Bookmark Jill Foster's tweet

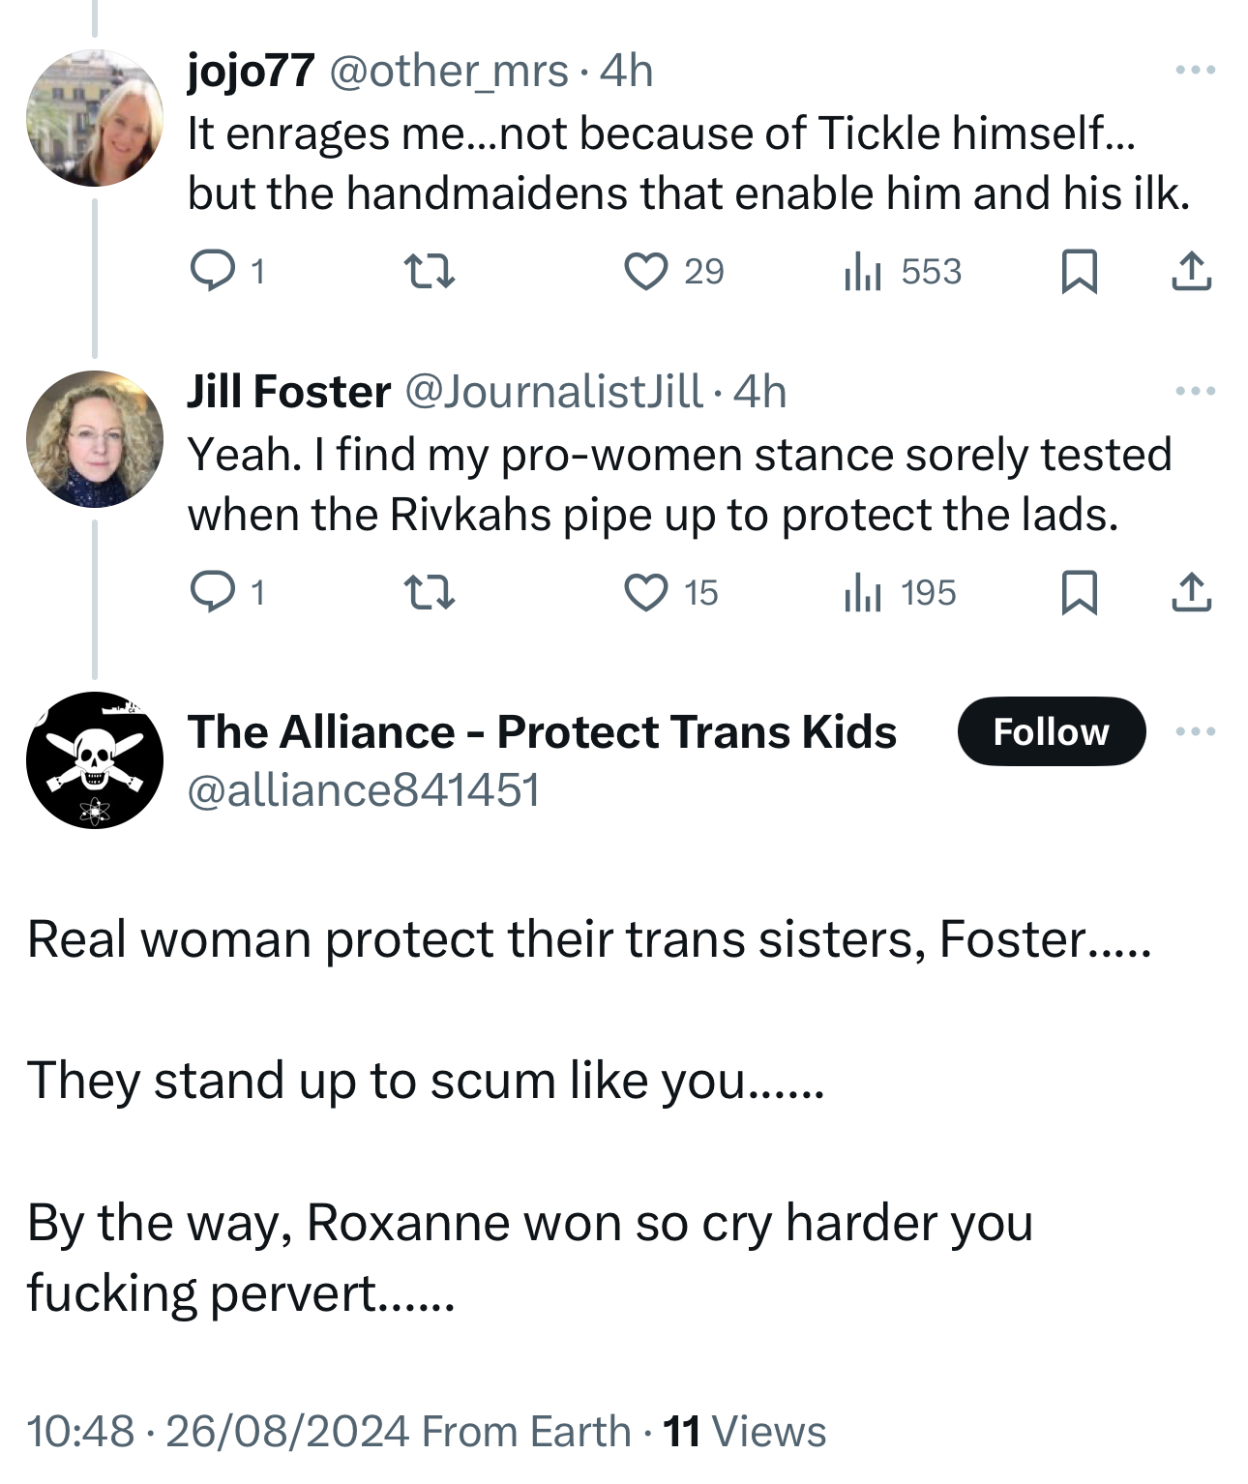click(1079, 592)
